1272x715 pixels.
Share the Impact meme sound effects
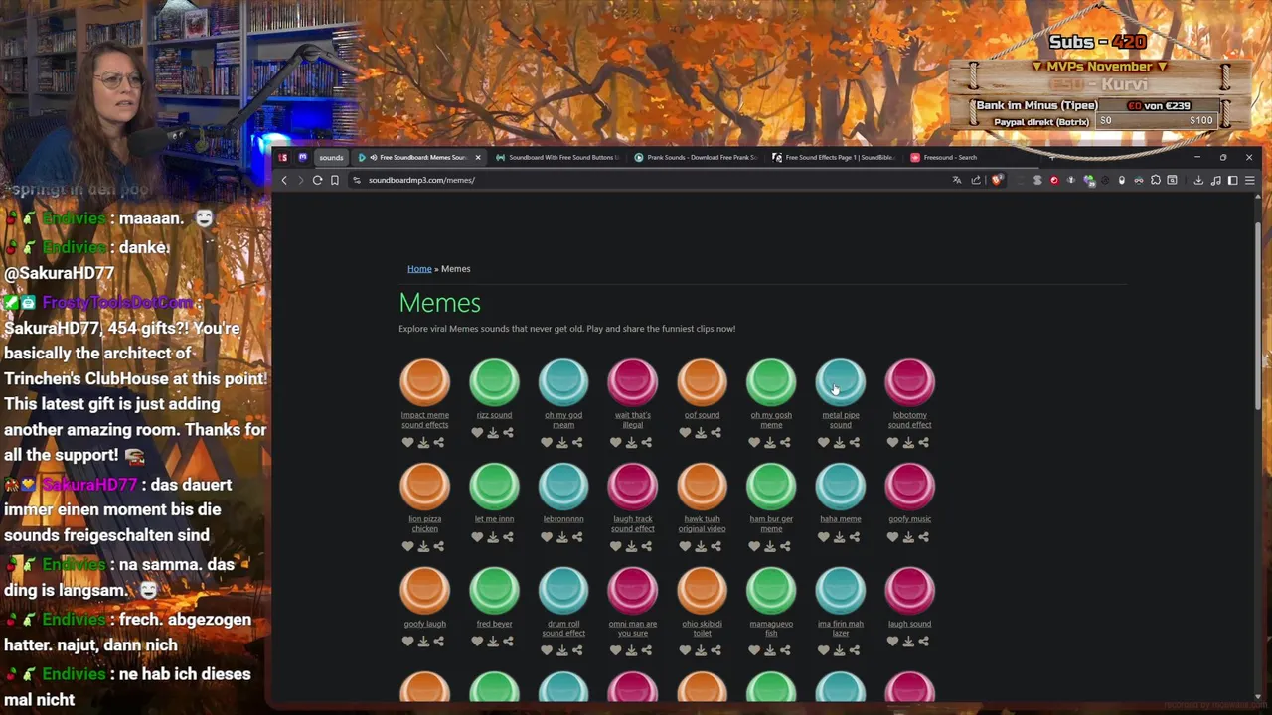pyautogui.click(x=438, y=443)
